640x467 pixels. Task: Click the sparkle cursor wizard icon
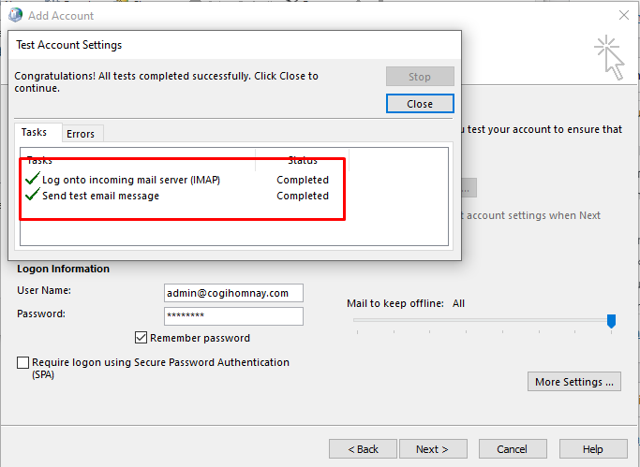607,57
